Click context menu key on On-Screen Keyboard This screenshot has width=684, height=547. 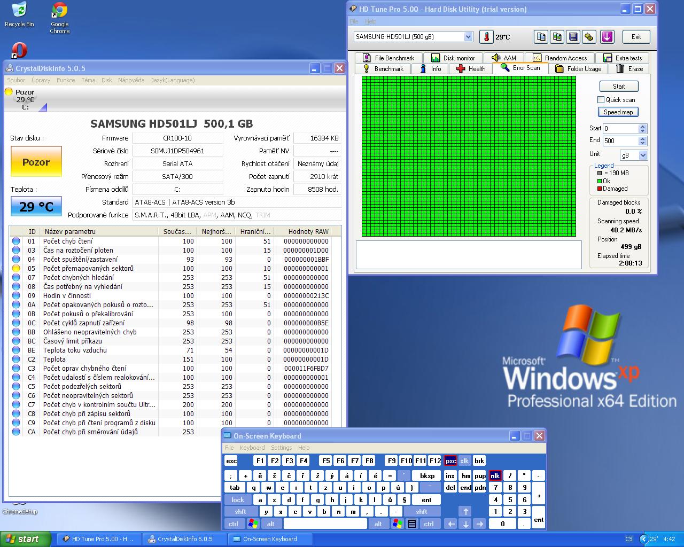pos(412,524)
